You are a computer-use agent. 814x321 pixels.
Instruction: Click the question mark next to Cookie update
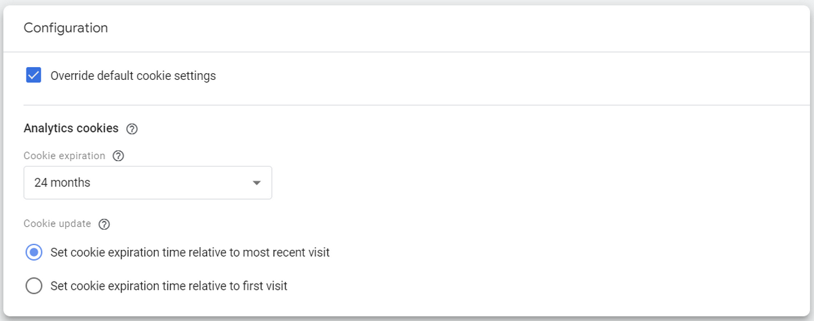pyautogui.click(x=104, y=224)
